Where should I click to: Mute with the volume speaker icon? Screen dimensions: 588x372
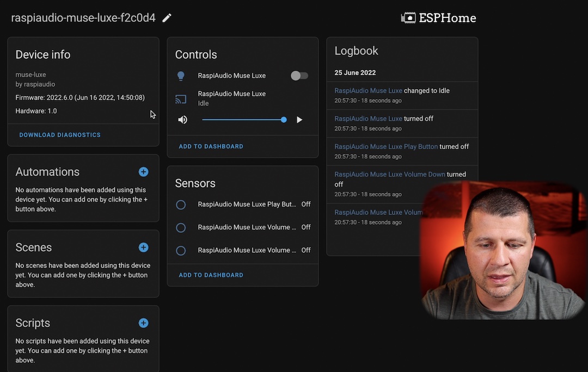[182, 120]
